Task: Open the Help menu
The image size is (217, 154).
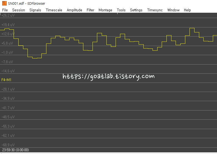Action: click(x=187, y=10)
